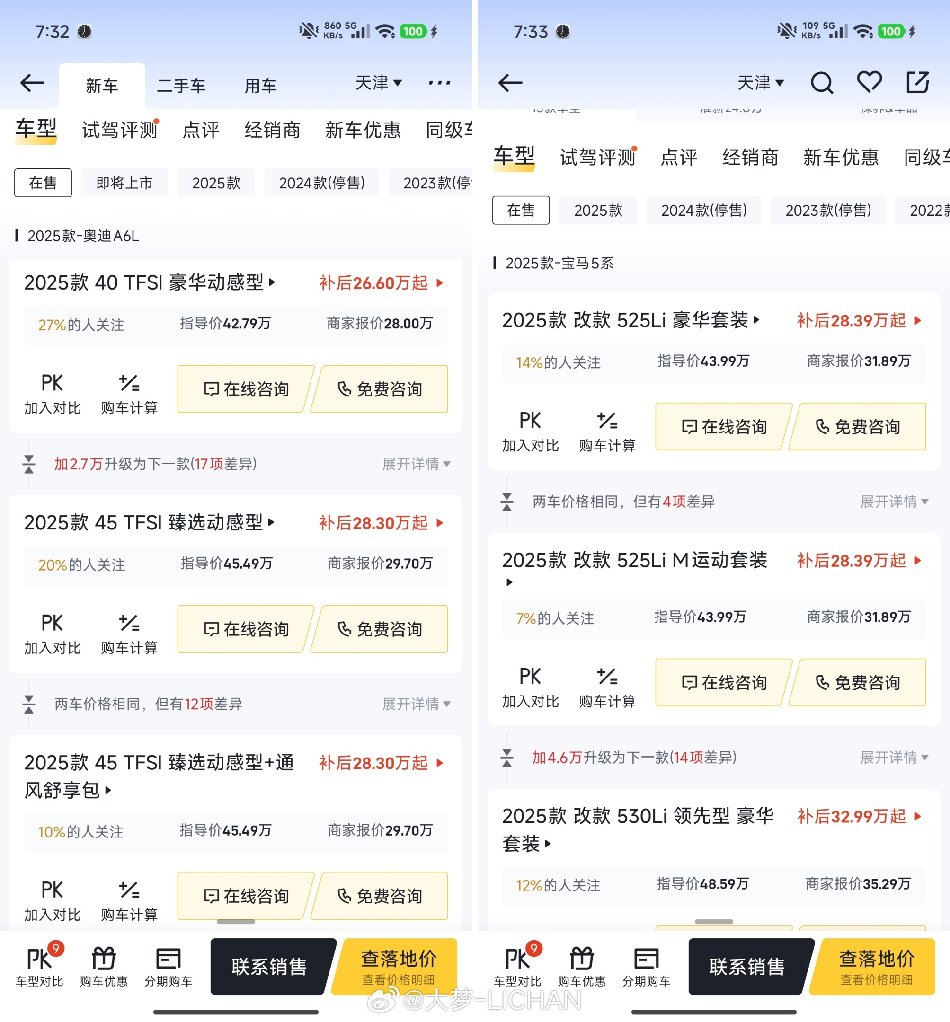
Task: Open 经销商 tab on the BMW screen
Action: (x=750, y=157)
